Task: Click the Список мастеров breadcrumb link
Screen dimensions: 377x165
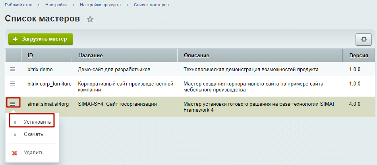Action: tap(151, 5)
